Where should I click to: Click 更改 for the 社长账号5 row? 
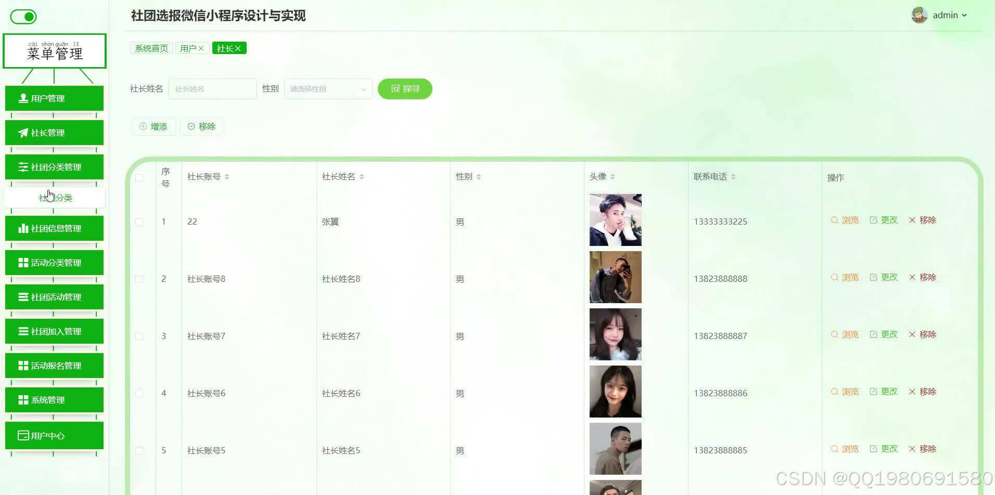pyautogui.click(x=884, y=449)
